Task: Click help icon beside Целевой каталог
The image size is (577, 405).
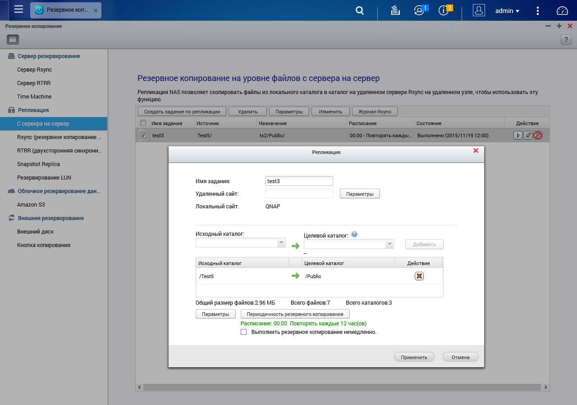Action: click(354, 234)
